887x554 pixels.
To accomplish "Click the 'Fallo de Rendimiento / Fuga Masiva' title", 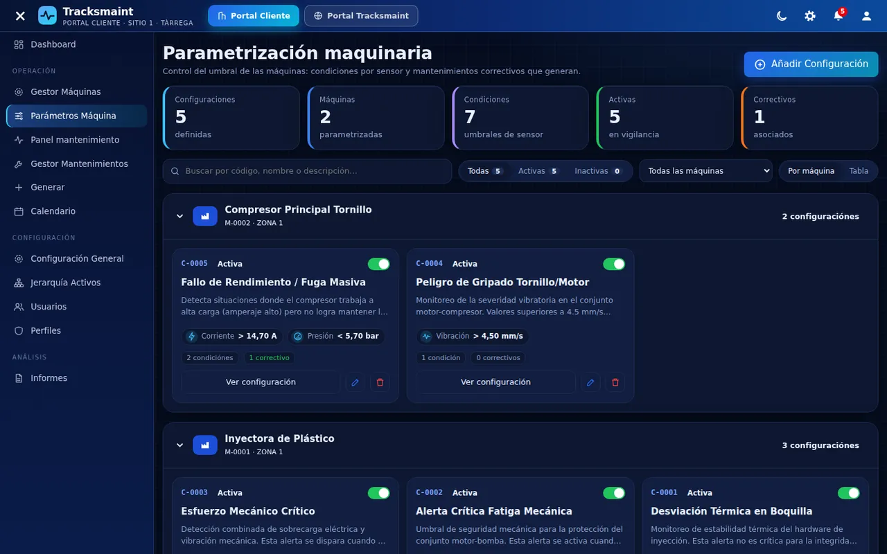I will point(273,283).
